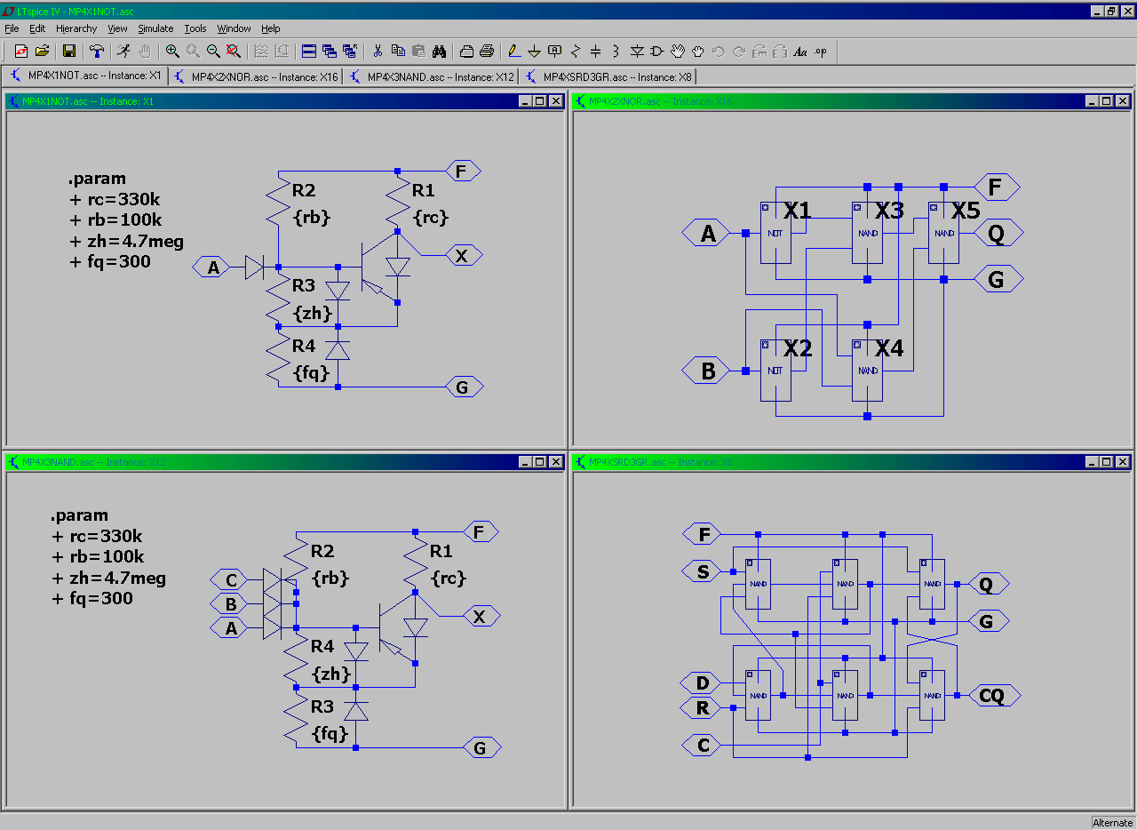Select the resistor placement tool

click(574, 51)
